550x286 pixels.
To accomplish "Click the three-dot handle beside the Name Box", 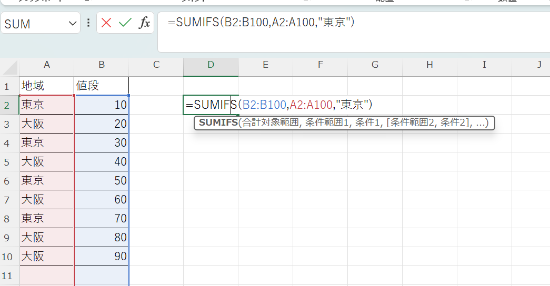I will coord(88,23).
